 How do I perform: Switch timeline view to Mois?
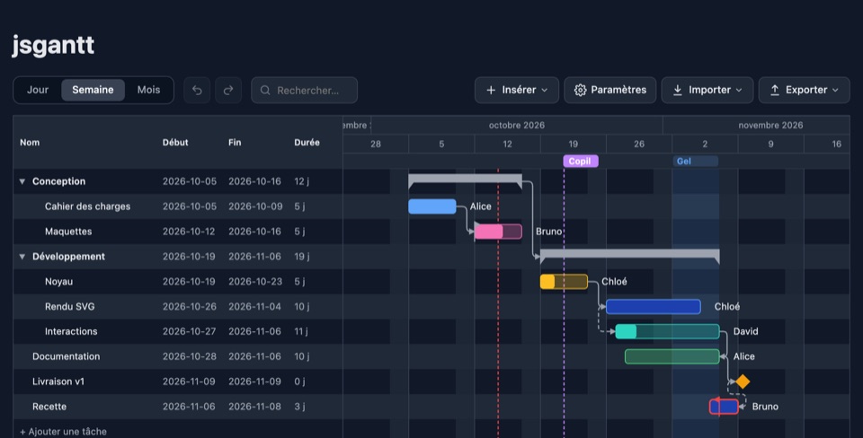[x=148, y=90]
